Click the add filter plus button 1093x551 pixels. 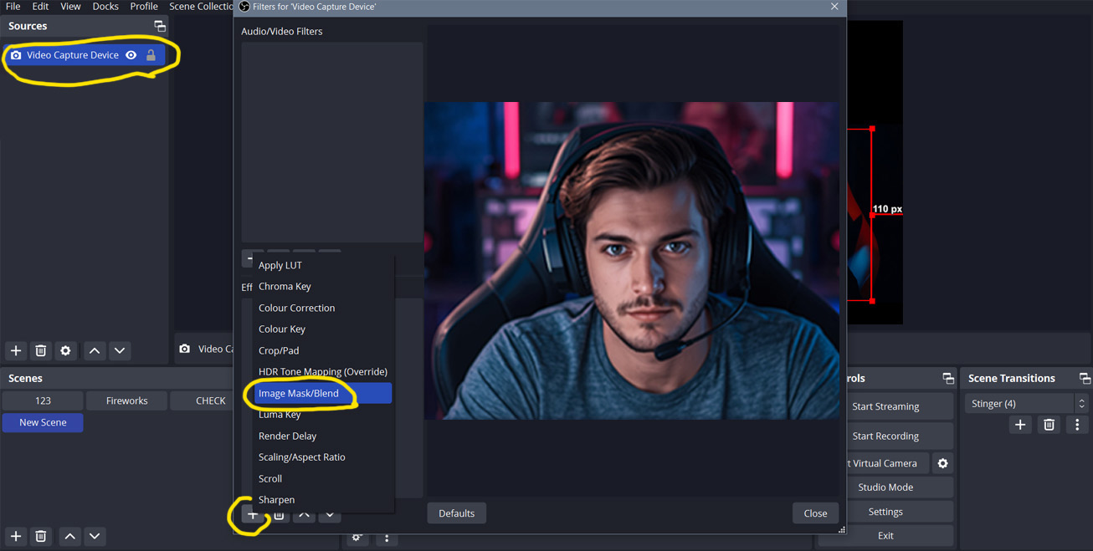point(252,515)
